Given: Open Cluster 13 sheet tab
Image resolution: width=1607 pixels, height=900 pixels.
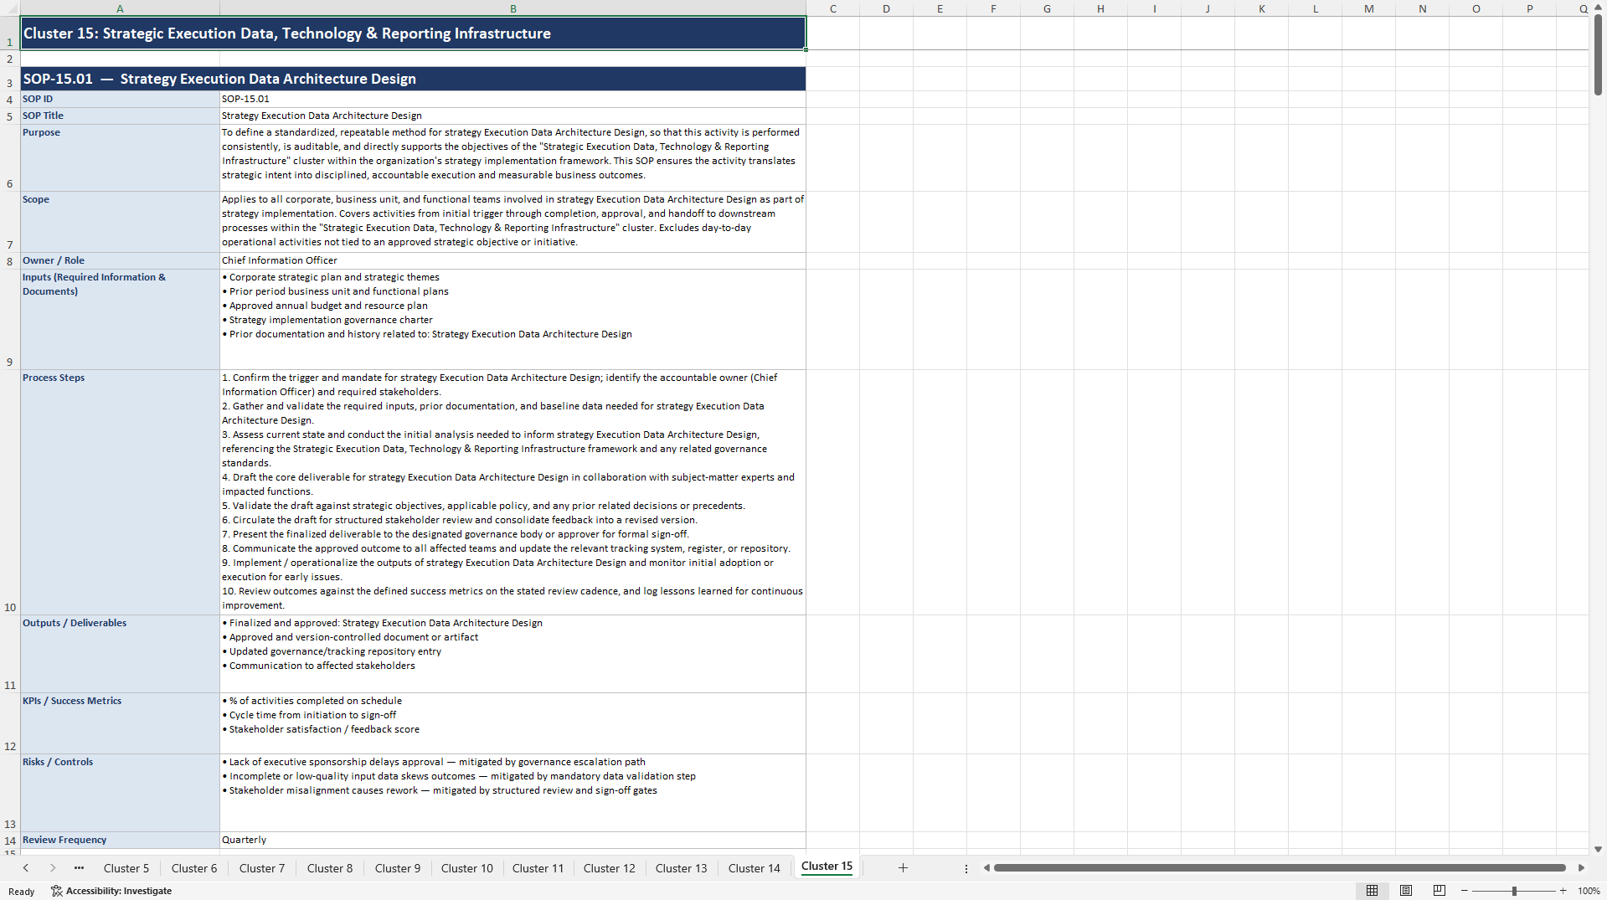Looking at the screenshot, I should pos(681,868).
